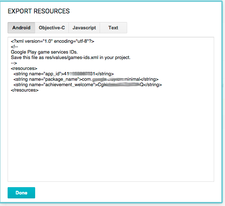Select the Android tab
Screen dimensions: 225x206
21,28
